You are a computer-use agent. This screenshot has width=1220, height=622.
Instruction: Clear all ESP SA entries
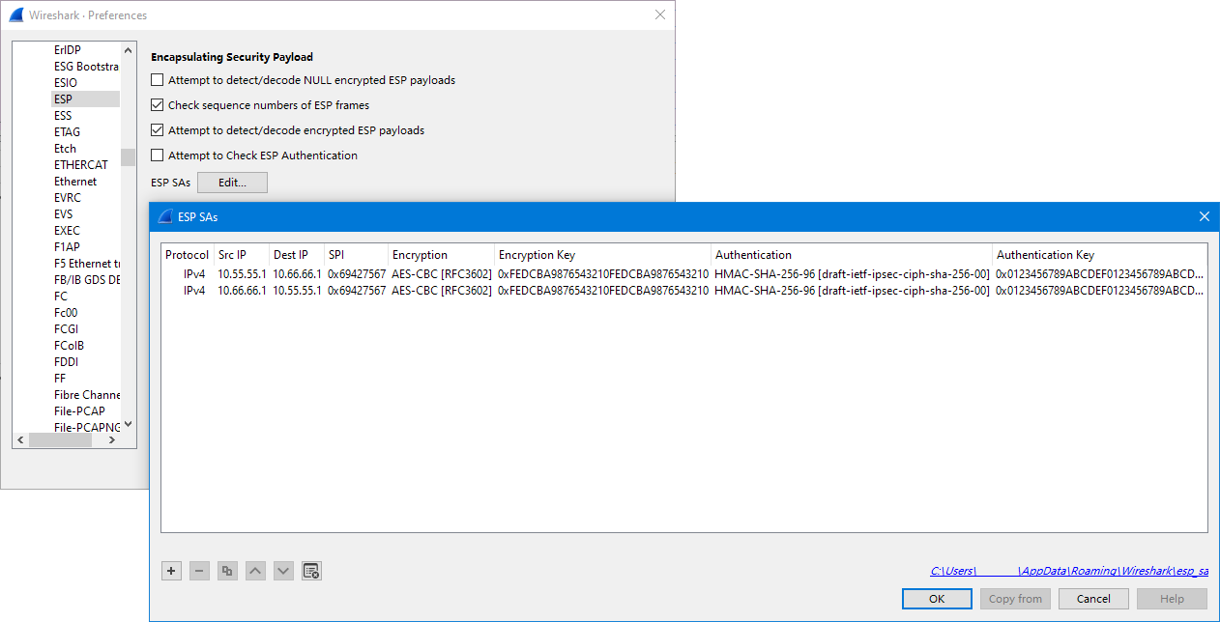pos(311,571)
